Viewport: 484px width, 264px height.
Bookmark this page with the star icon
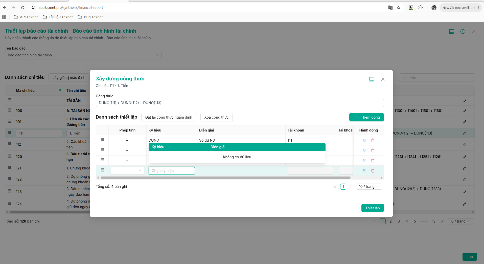pos(399,8)
